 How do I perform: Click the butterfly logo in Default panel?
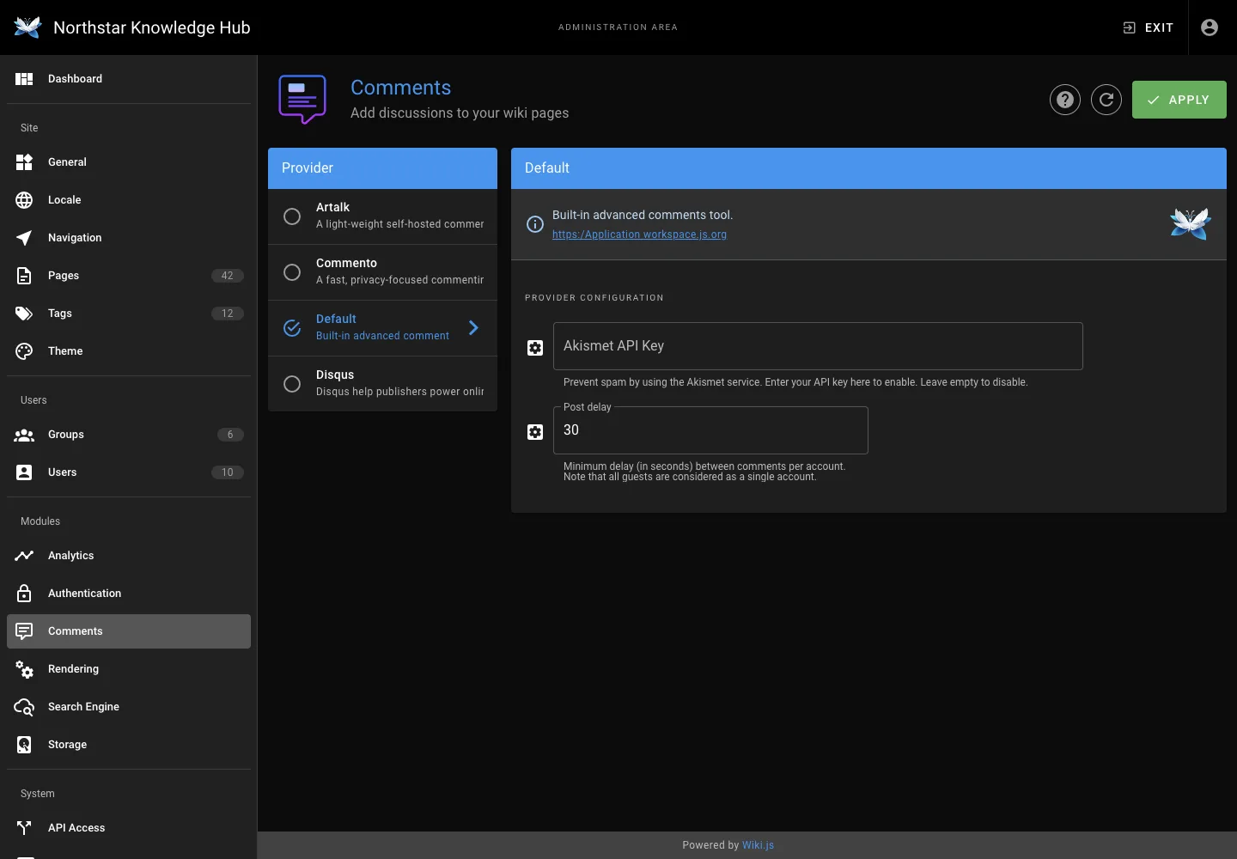[x=1191, y=223]
